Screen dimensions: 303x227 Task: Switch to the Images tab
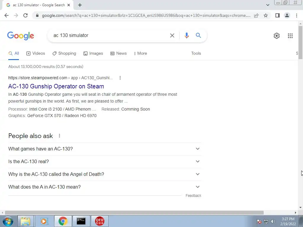click(x=93, y=53)
